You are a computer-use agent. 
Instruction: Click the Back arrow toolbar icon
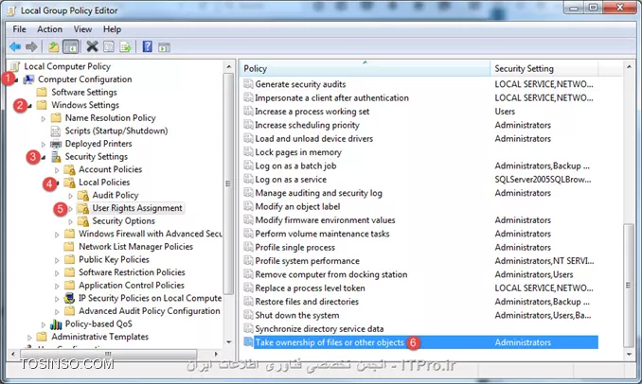pyautogui.click(x=15, y=47)
